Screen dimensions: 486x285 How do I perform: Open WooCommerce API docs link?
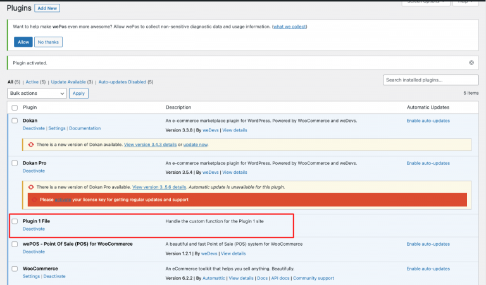pos(280,278)
